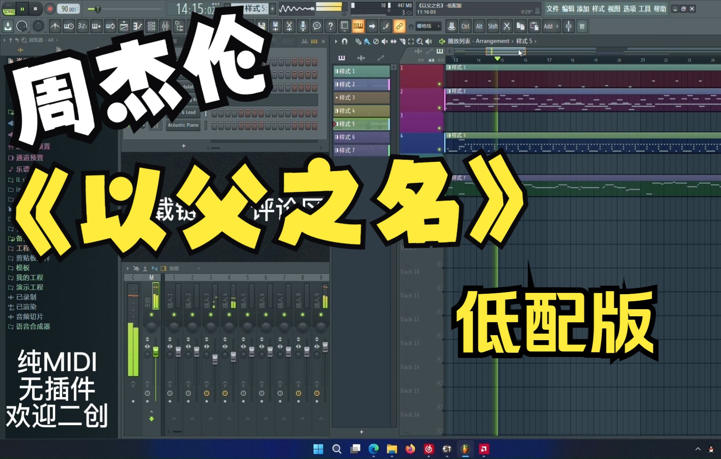Select the playlist pencil draw tool
Screen dimensions: 721x459
[358, 41]
